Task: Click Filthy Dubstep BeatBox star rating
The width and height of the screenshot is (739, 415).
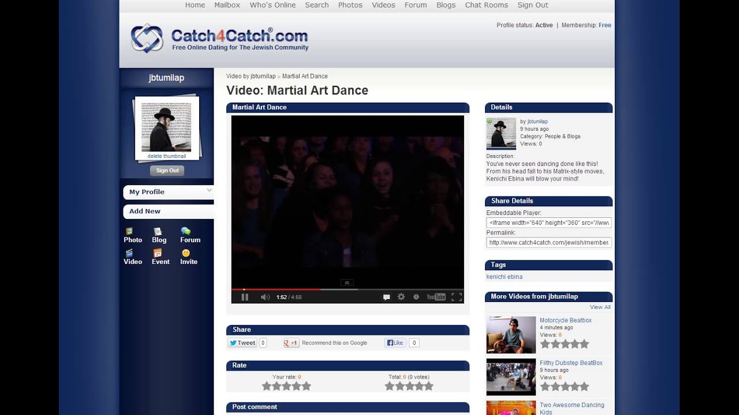Action: pyautogui.click(x=565, y=387)
